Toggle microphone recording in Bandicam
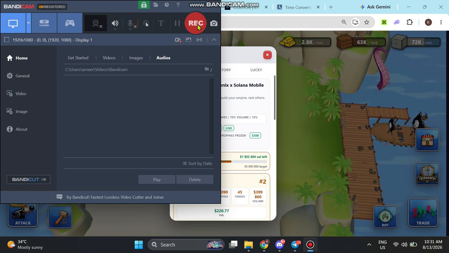This screenshot has width=449, height=253. [x=131, y=23]
